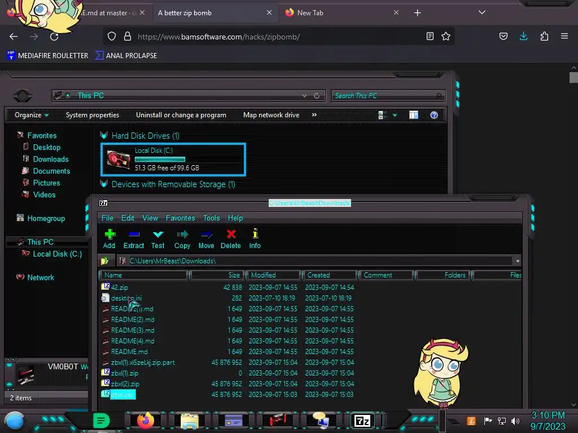Expand the Organize dropdown in Explorer
578x433 pixels.
point(32,115)
